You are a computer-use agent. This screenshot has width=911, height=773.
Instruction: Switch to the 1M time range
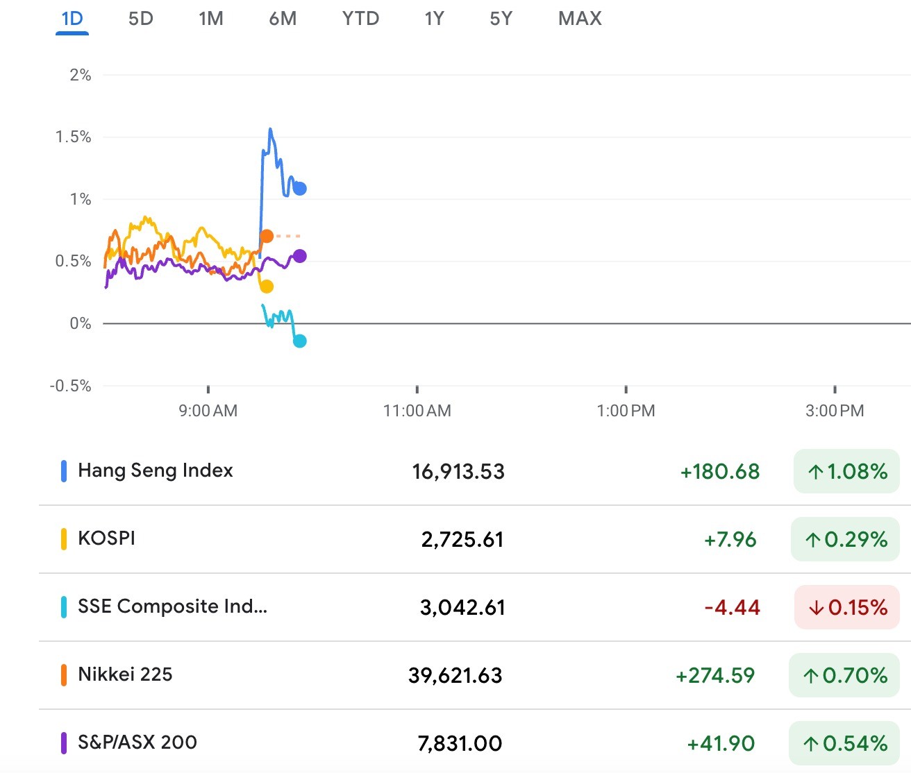[211, 19]
